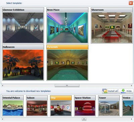The width and height of the screenshot is (134, 122).
Task: Click the Hide button
Action: point(126,91)
